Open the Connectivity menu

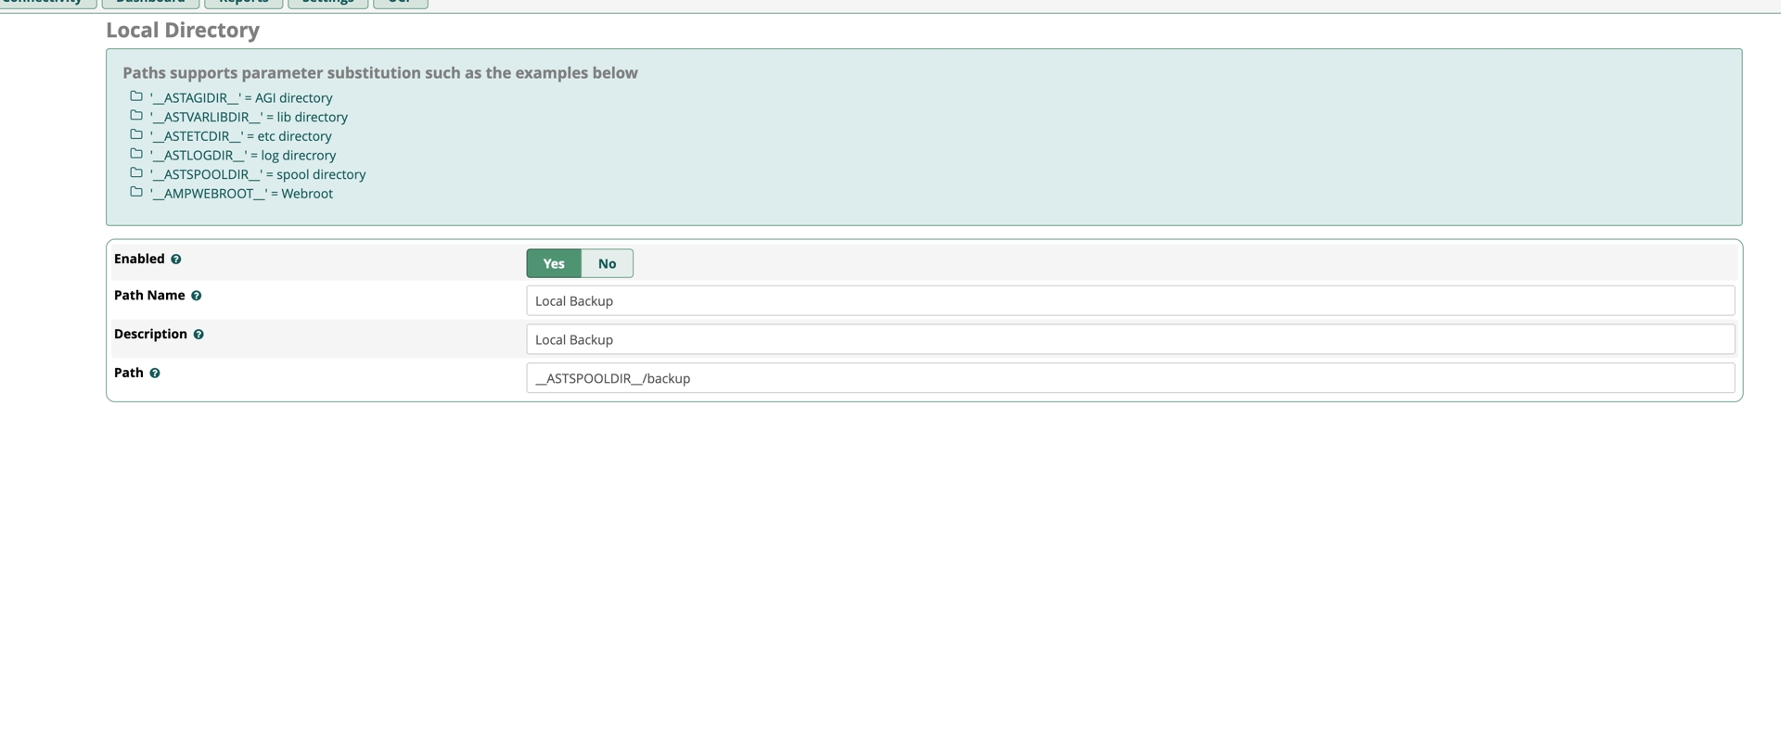tap(45, 3)
